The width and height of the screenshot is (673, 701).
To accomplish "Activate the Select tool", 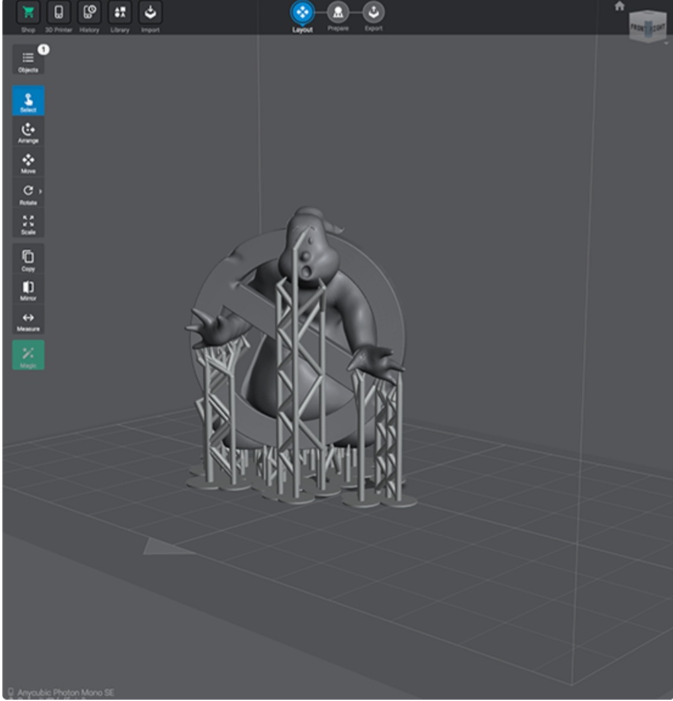I will click(28, 101).
